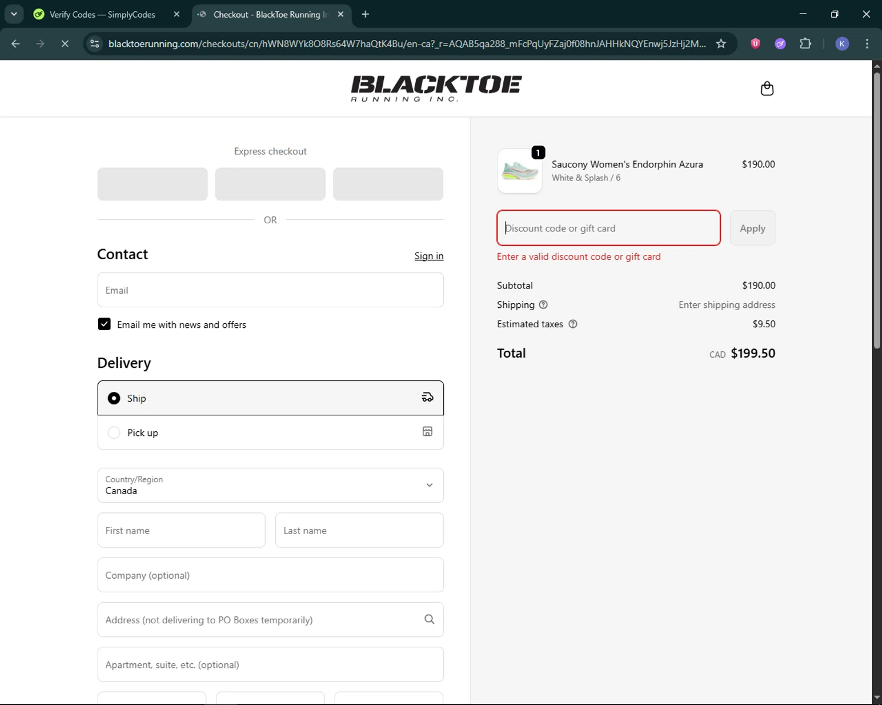This screenshot has height=705, width=882.
Task: Select the Ship delivery option
Action: tap(270, 398)
